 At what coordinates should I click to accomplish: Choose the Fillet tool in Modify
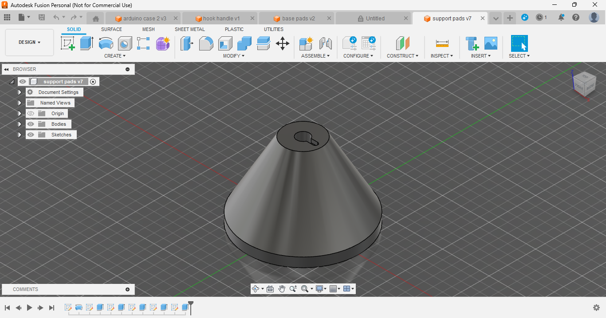(206, 43)
